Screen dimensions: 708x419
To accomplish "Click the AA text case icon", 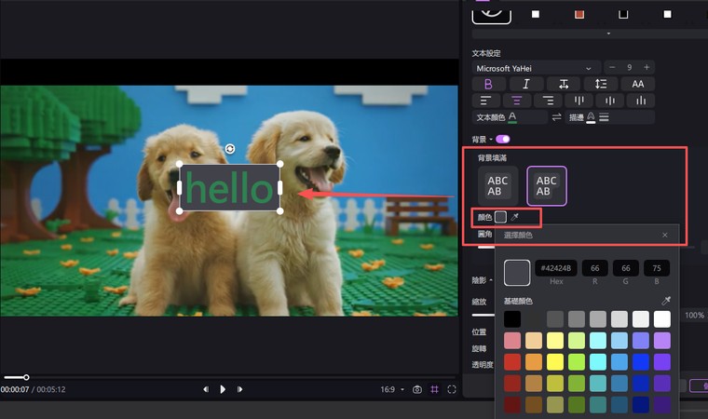I will tap(637, 84).
